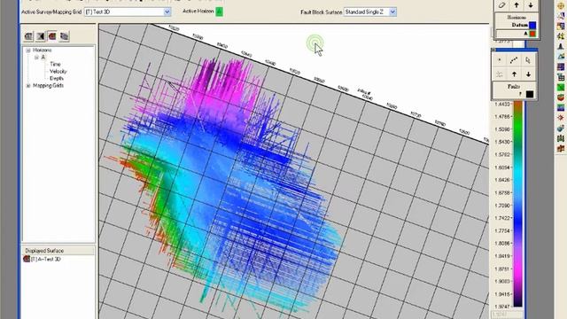Click the red horizon A color swatch
This screenshot has height=319, width=567.
pos(532,34)
